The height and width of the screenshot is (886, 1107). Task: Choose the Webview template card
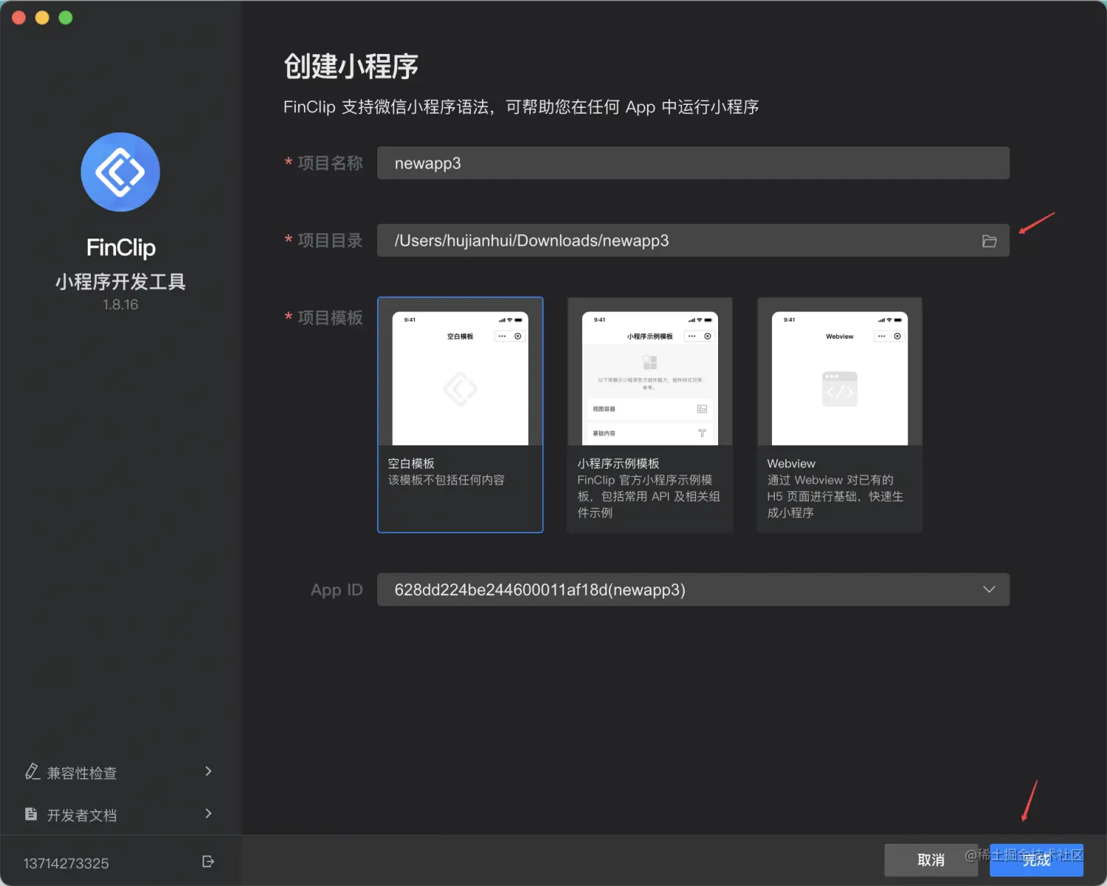840,415
